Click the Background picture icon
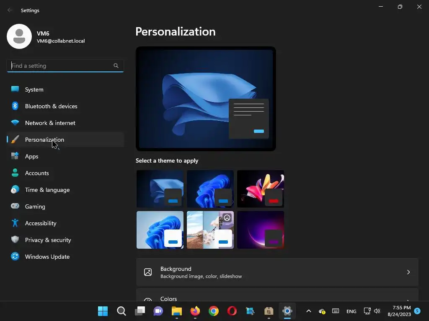Image resolution: width=429 pixels, height=321 pixels. click(148, 272)
